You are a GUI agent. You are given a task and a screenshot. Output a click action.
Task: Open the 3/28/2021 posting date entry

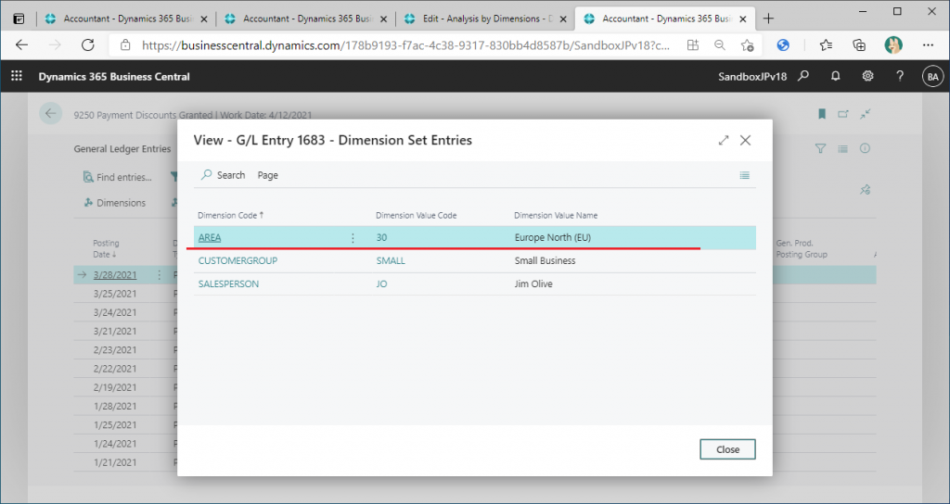click(115, 274)
